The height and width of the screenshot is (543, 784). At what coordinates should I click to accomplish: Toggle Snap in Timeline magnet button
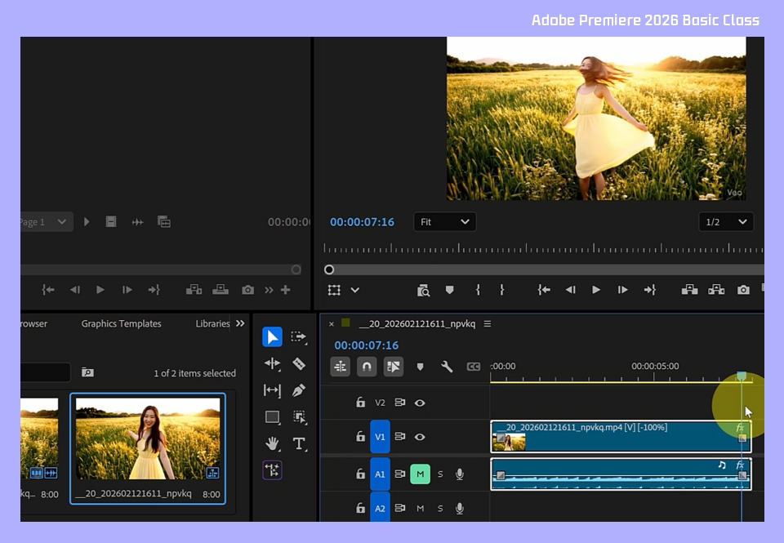[x=367, y=367]
